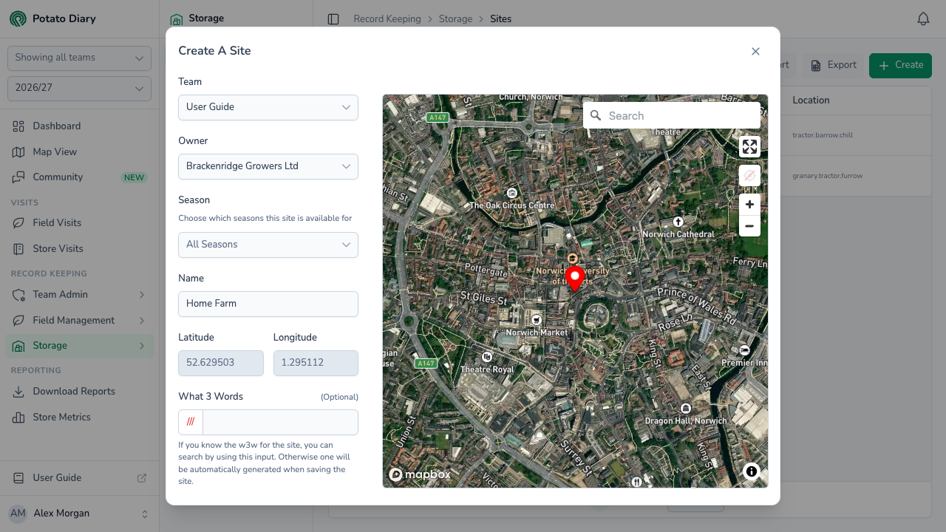Open the 2026/27 season selector

79,88
